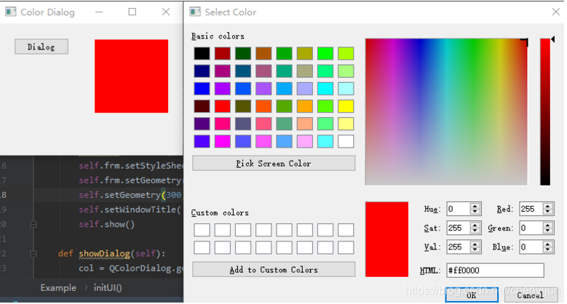Click the Val input field

point(459,247)
